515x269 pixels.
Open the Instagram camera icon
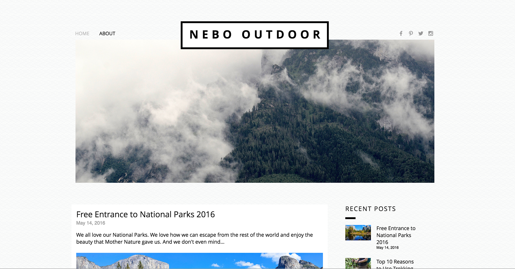tap(431, 34)
